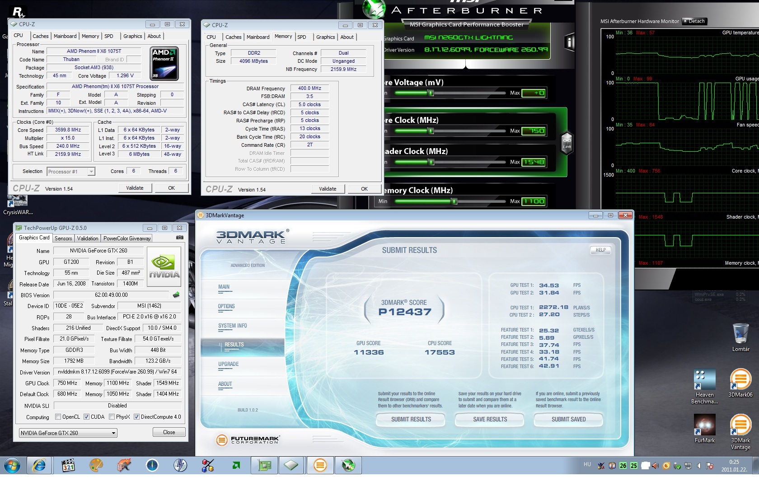Select the CrysisWAR desktop icon
The height and width of the screenshot is (486, 759).
[x=18, y=205]
